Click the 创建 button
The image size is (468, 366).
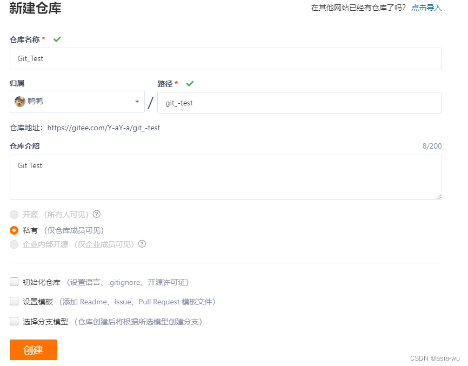pos(34,350)
